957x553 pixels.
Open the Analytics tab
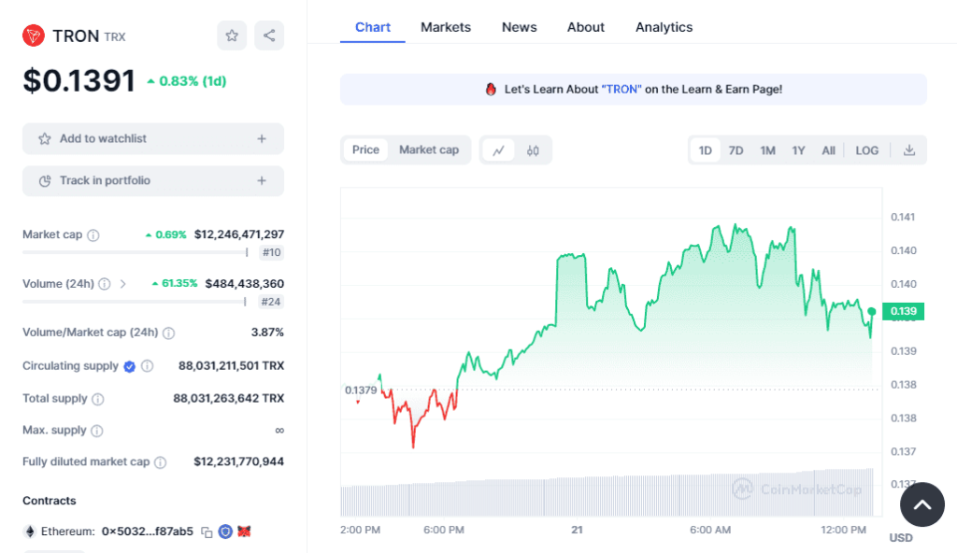(x=664, y=27)
